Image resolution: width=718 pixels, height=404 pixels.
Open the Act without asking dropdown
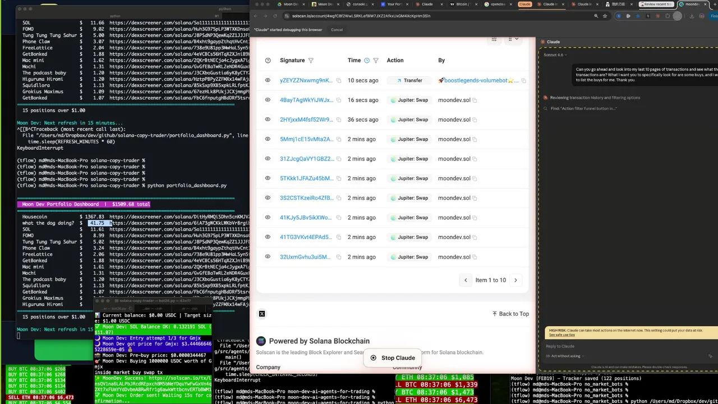[566, 356]
